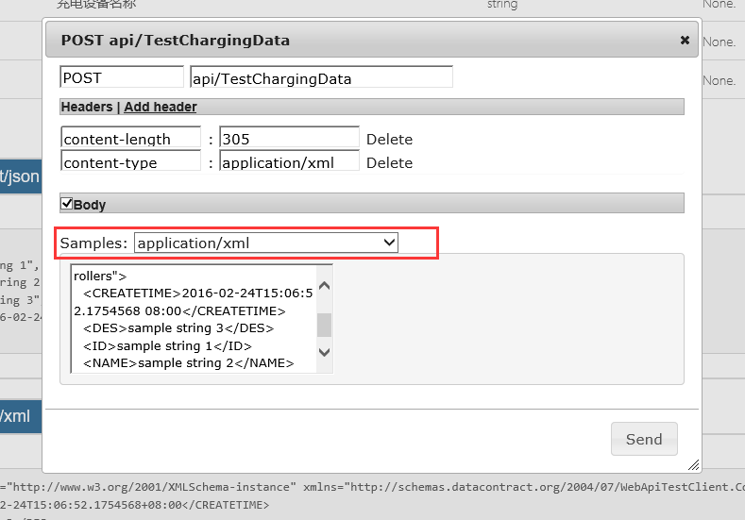The height and width of the screenshot is (520, 745).
Task: Delete the content-type header
Action: click(x=389, y=163)
